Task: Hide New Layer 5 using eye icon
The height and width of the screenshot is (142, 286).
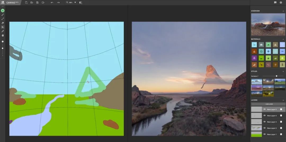Action: click(264, 109)
